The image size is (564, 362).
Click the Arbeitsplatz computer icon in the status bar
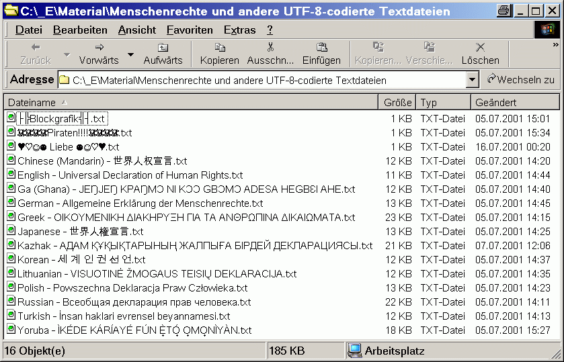pos(355,351)
